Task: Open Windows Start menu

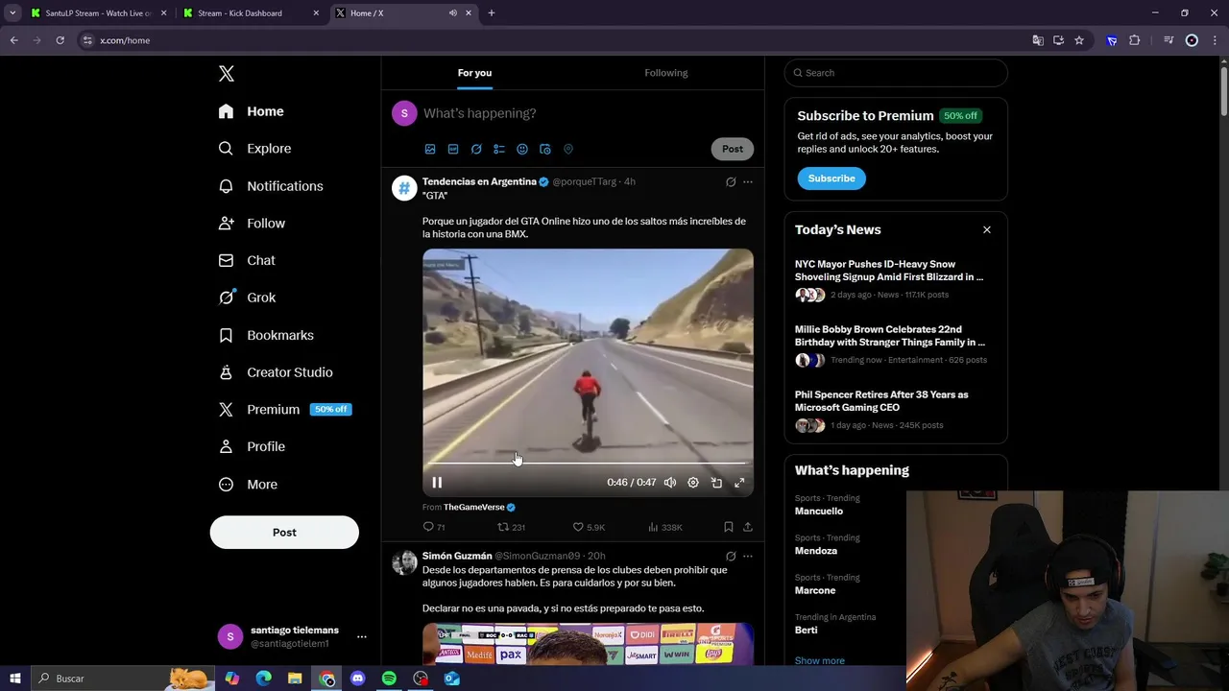Action: [x=15, y=679]
